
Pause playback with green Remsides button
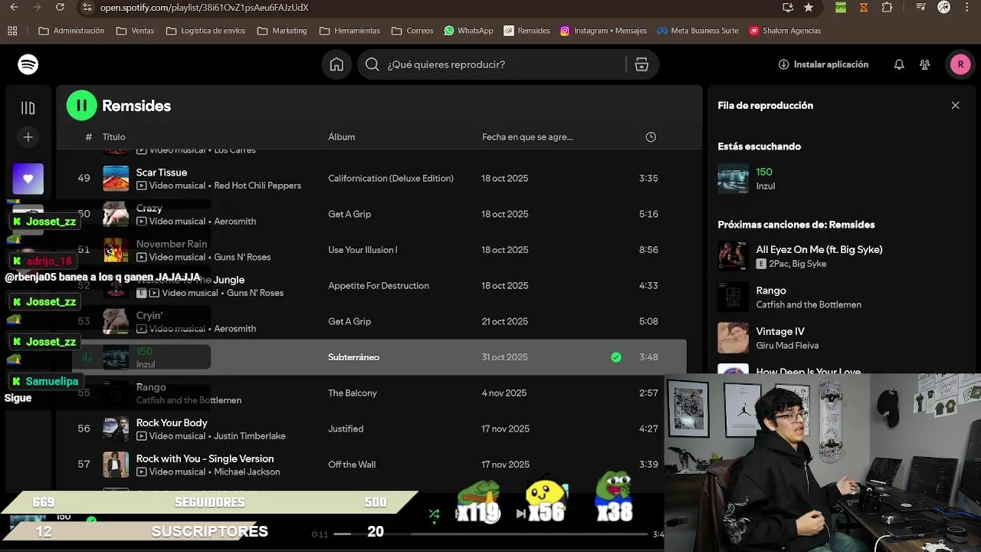[81, 106]
